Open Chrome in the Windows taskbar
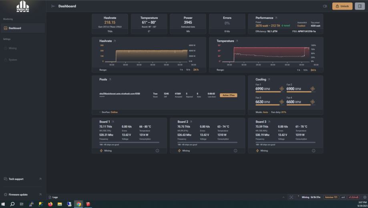 78,204
